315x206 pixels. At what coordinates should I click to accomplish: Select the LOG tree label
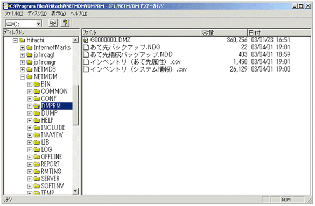(x=47, y=150)
